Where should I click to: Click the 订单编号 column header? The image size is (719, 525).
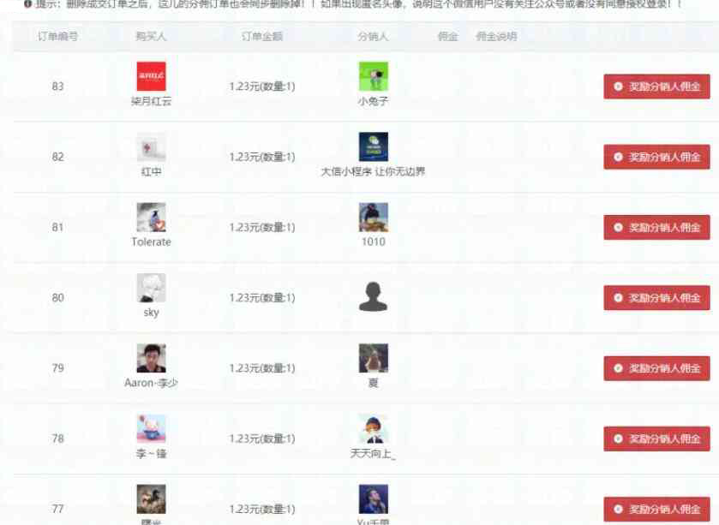click(57, 36)
